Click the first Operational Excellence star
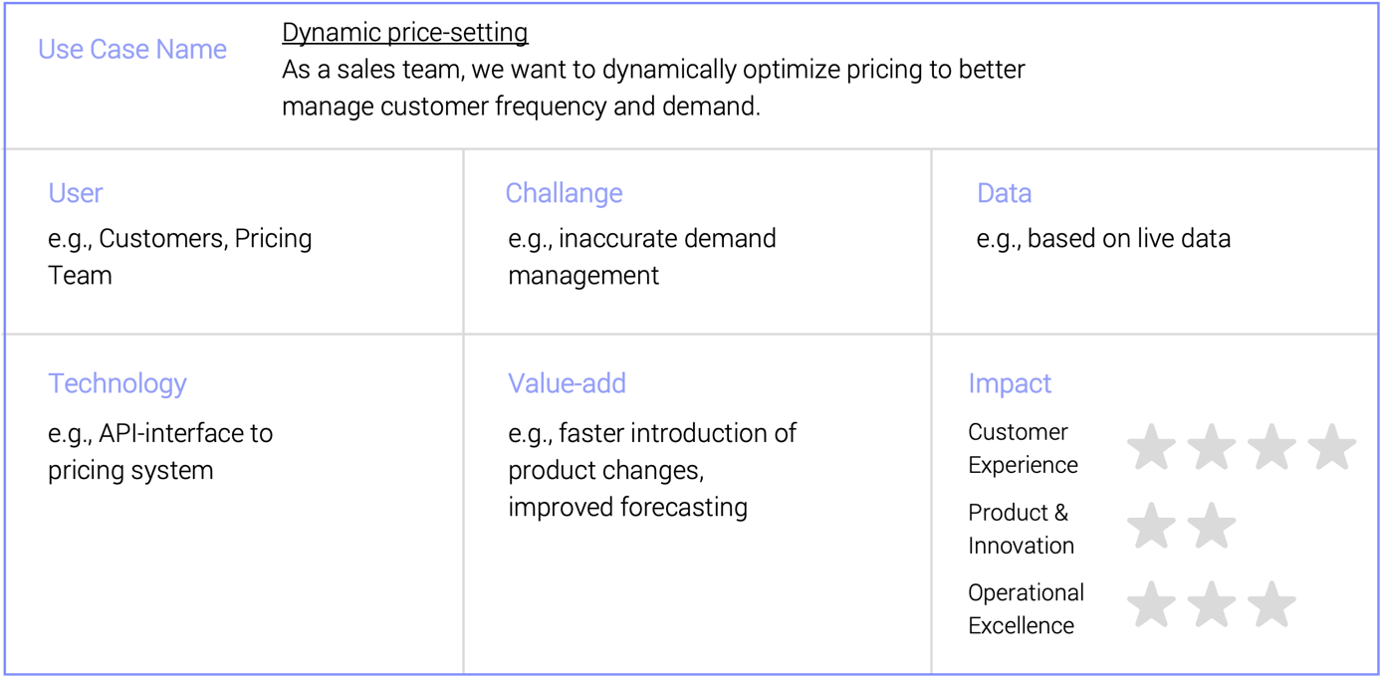The image size is (1381, 678). point(1151,605)
